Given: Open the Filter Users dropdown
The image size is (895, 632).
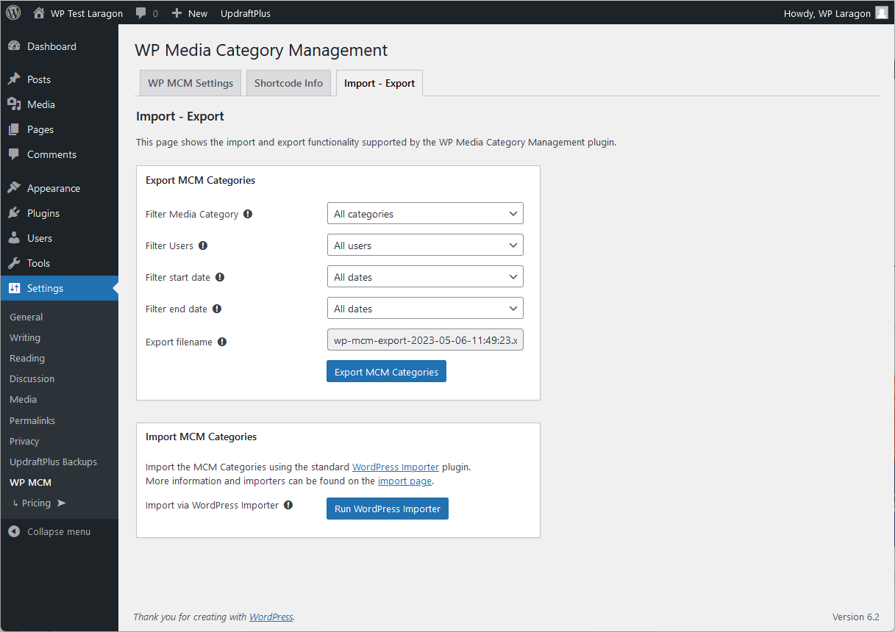Looking at the screenshot, I should [x=425, y=245].
